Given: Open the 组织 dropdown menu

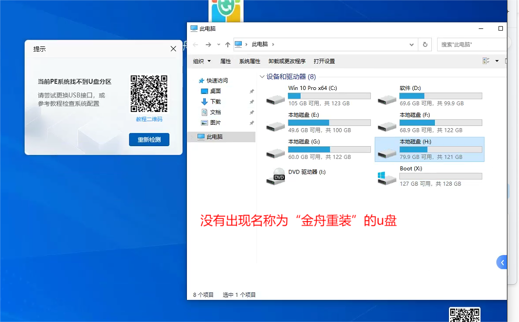Looking at the screenshot, I should tap(200, 61).
